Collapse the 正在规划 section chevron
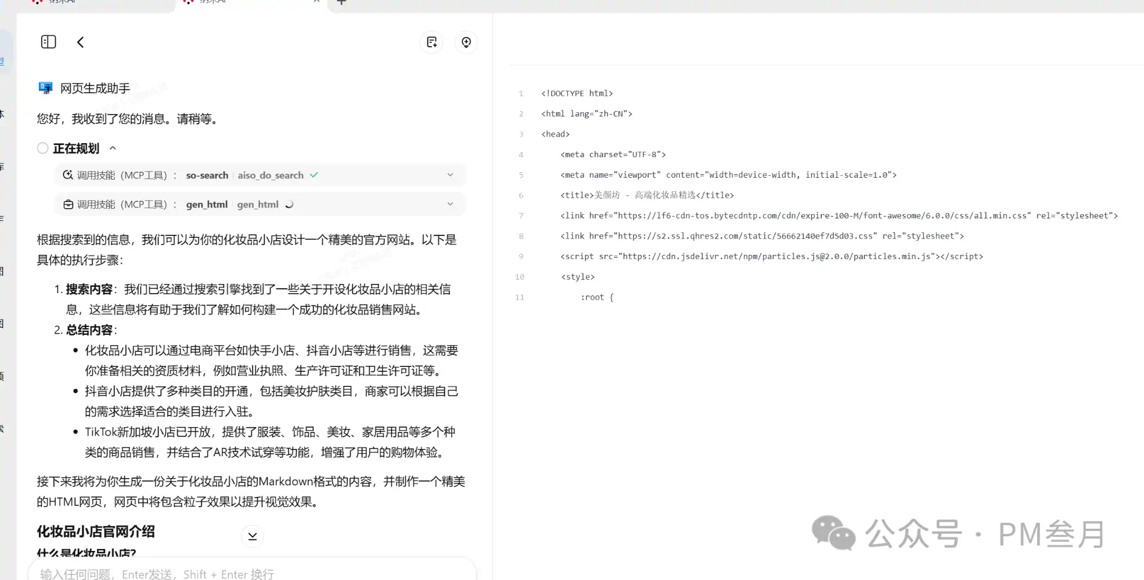This screenshot has height=580, width=1144. click(x=112, y=148)
